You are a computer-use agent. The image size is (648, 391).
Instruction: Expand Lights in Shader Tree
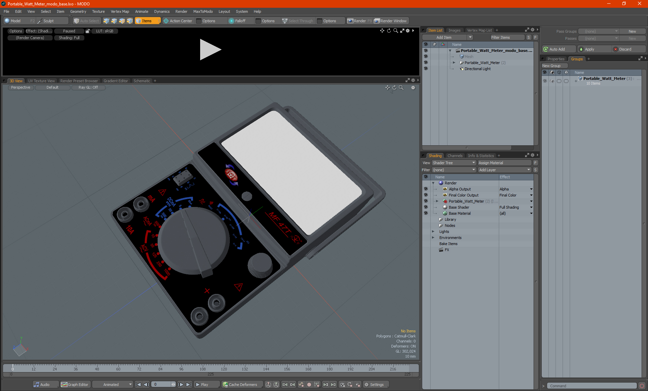pos(433,232)
